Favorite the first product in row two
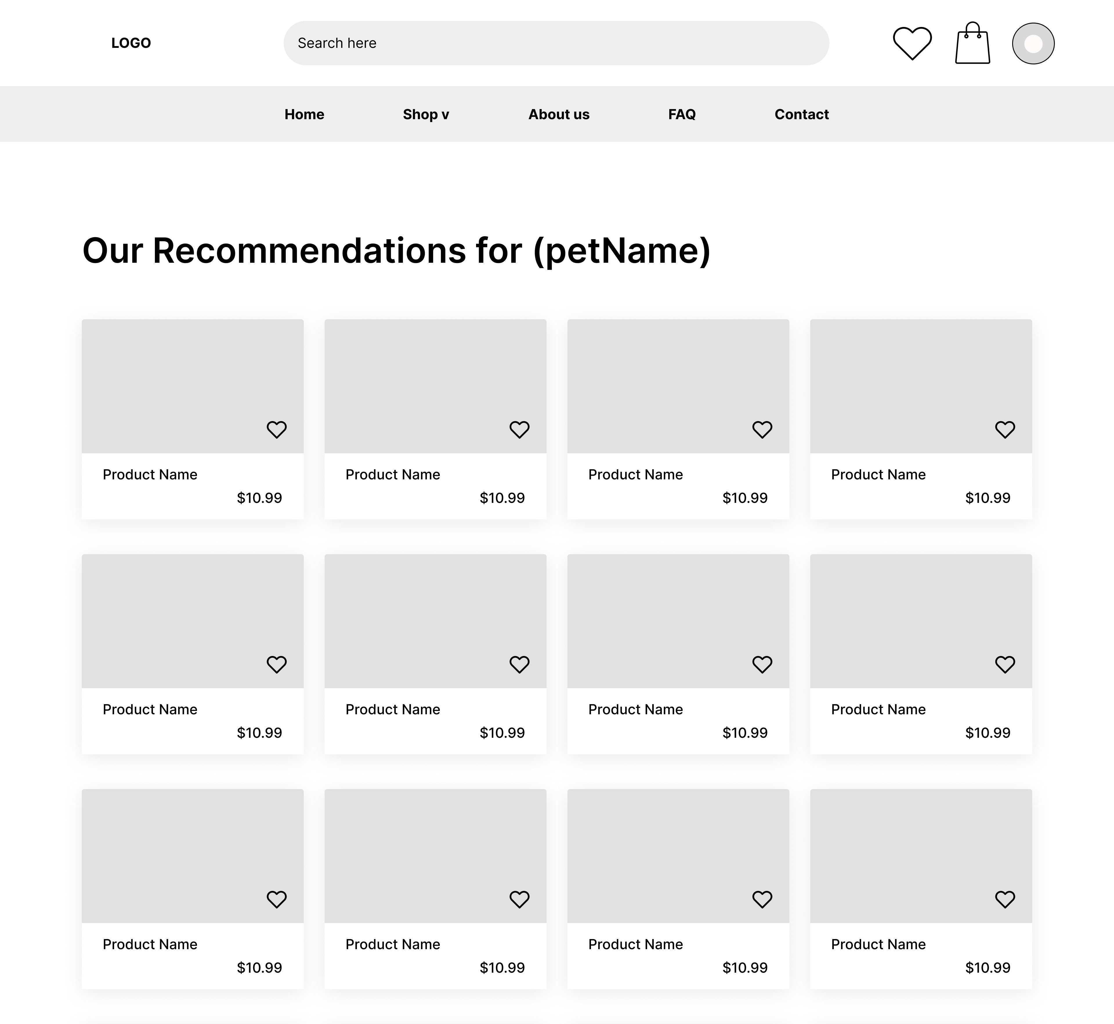The height and width of the screenshot is (1024, 1114). click(x=276, y=664)
